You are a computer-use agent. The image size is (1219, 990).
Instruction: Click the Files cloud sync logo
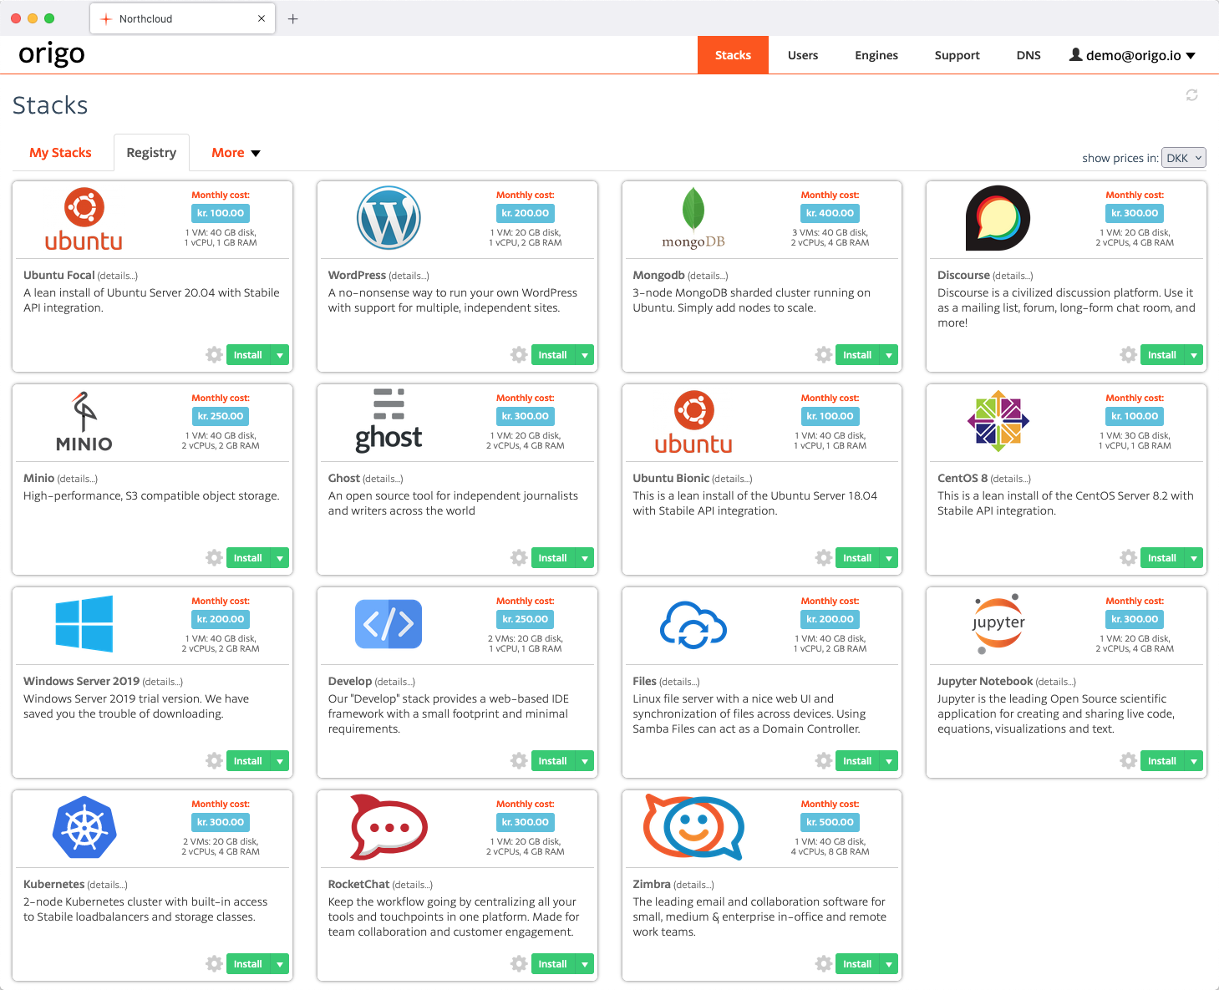click(x=693, y=625)
